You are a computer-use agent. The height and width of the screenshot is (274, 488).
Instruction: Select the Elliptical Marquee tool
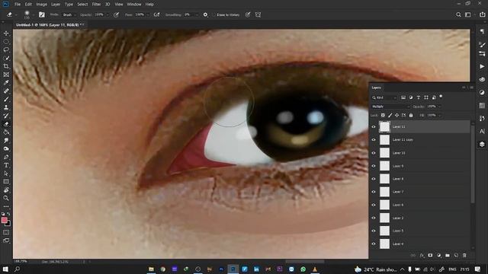point(6,42)
